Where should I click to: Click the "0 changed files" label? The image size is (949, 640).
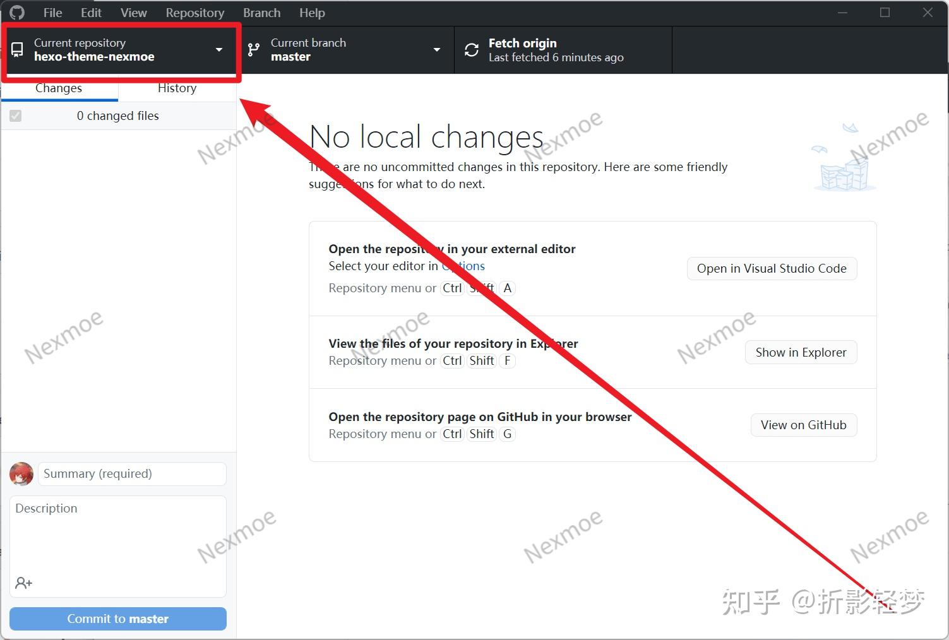[118, 116]
